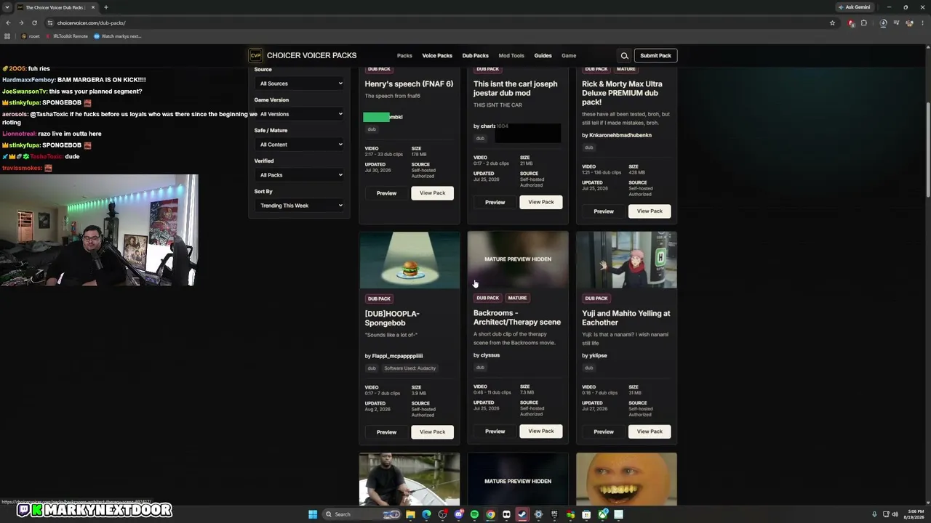Switch to Chrome in the taskbar
The height and width of the screenshot is (523, 931).
point(490,514)
